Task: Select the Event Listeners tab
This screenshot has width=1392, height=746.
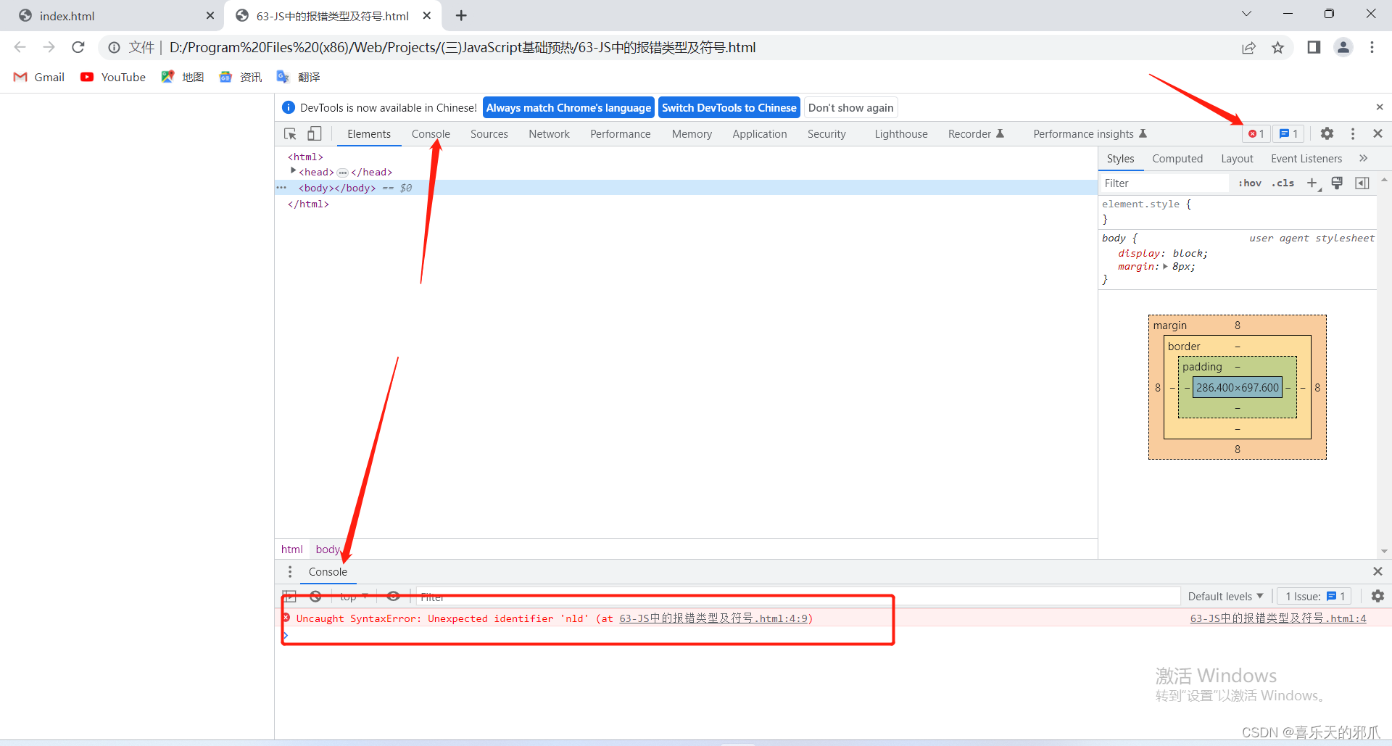Action: [x=1306, y=159]
